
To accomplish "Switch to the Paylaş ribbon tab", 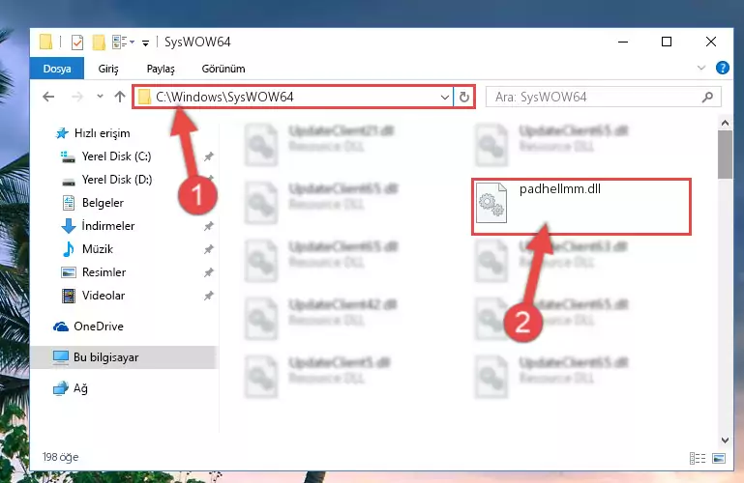I will 161,69.
